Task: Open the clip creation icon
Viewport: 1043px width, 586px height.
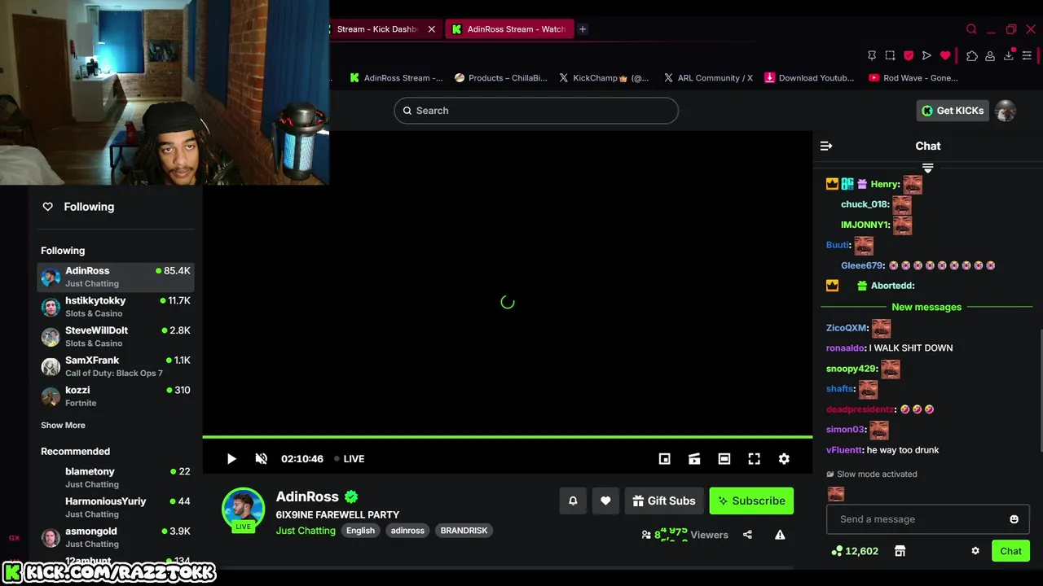Action: point(694,459)
